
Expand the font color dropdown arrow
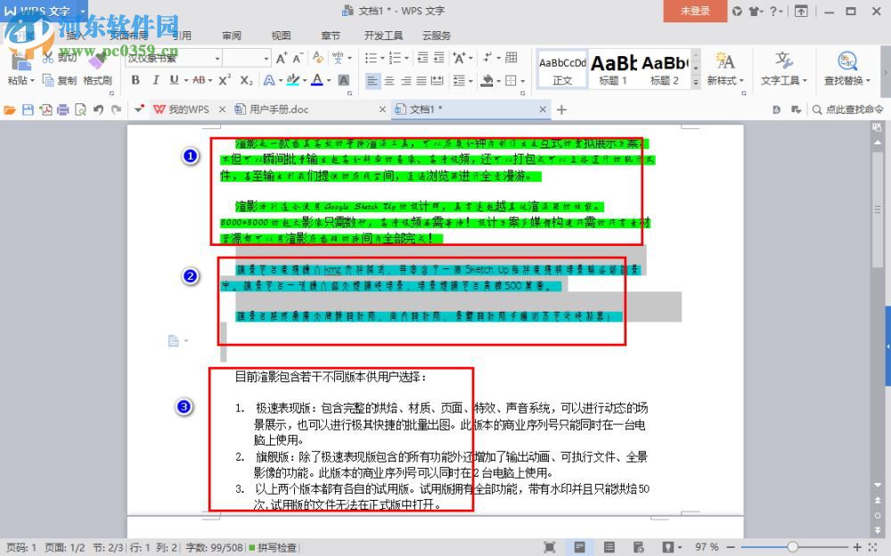(328, 81)
